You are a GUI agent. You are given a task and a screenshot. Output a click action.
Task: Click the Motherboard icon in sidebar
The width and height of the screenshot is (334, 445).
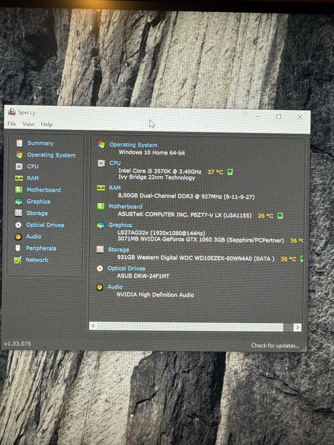pyautogui.click(x=19, y=190)
